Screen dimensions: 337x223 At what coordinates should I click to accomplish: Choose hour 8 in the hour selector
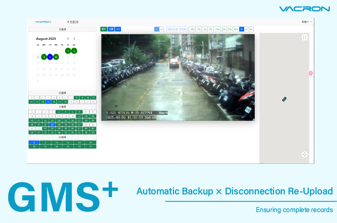(76, 98)
